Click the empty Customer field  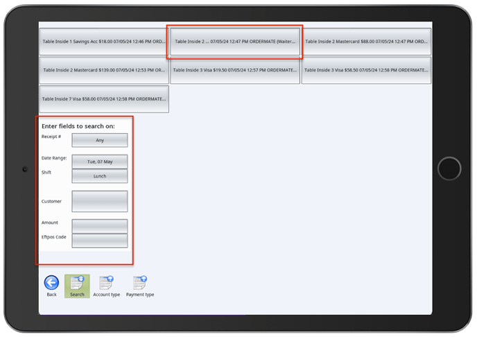coord(100,201)
